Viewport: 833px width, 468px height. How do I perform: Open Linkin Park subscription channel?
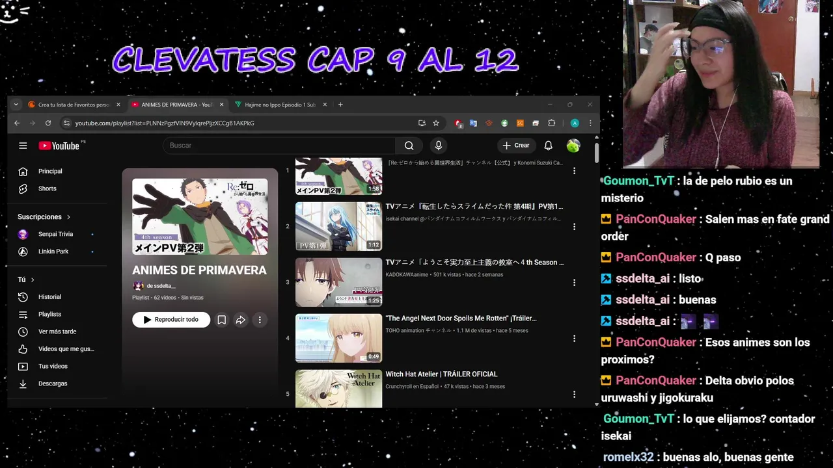[53, 252]
